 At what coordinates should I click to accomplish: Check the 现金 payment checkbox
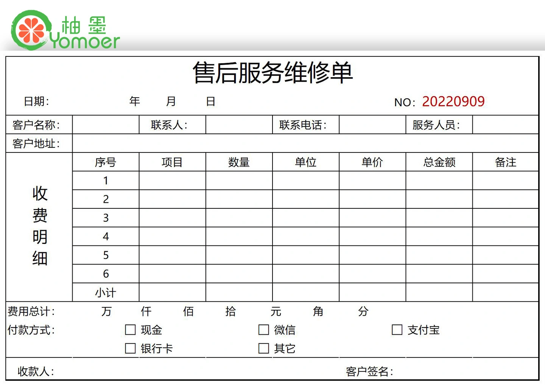coord(130,330)
